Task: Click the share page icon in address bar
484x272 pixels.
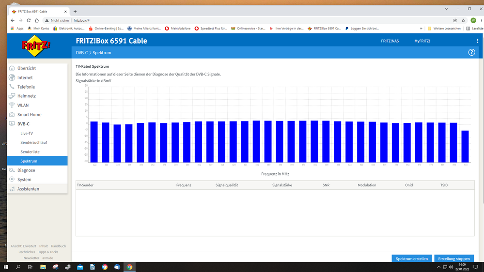Action: point(455,20)
